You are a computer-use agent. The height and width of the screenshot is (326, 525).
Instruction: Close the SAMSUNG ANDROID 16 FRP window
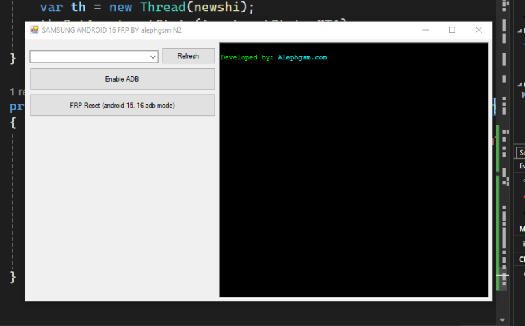[x=479, y=30]
